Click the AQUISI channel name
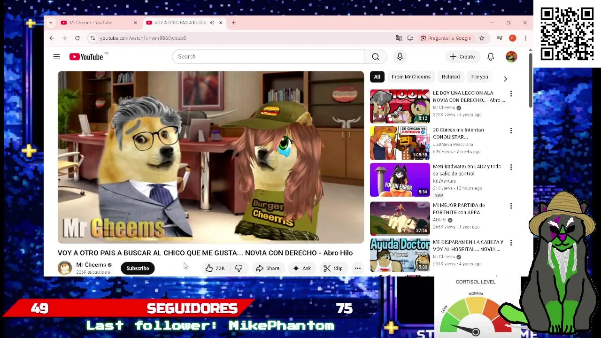 (x=439, y=220)
